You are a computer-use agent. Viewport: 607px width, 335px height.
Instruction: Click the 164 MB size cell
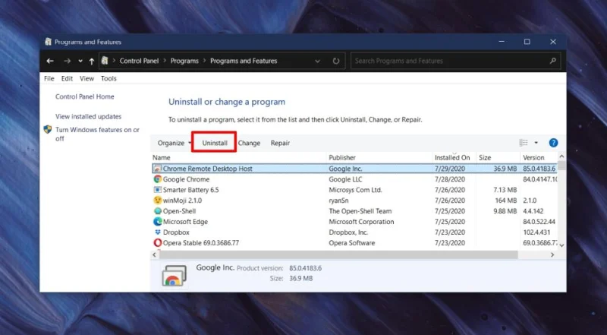coord(505,201)
